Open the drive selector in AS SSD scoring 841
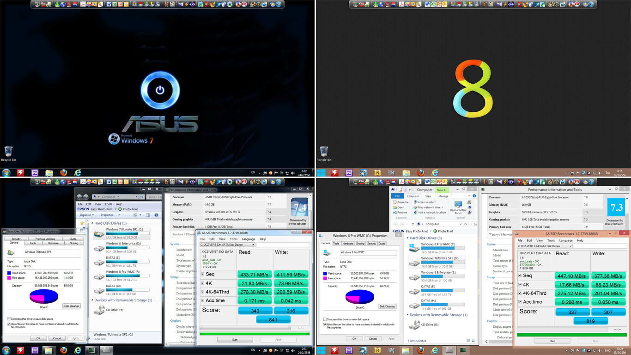The height and width of the screenshot is (355, 631). pos(227,245)
